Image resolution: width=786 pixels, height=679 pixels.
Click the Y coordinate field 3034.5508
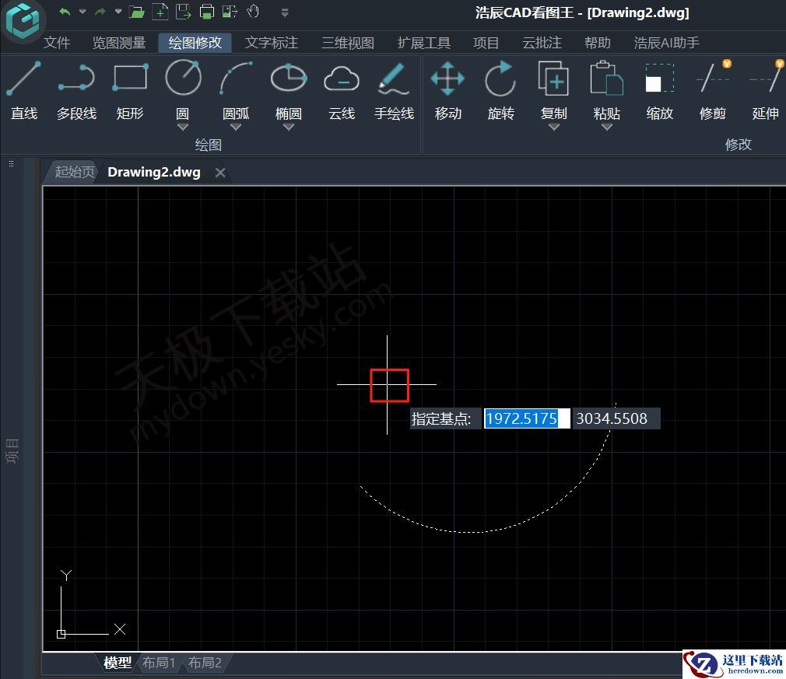pyautogui.click(x=616, y=418)
